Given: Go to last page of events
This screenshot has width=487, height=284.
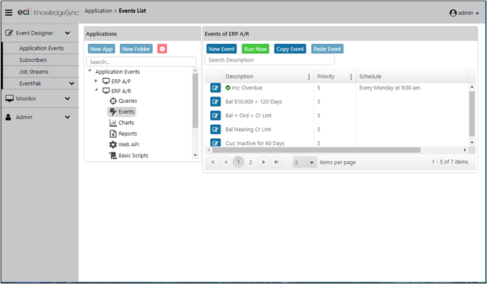Looking at the screenshot, I should coord(276,162).
